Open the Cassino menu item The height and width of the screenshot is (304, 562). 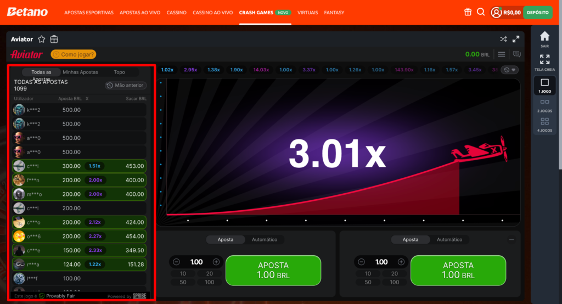tap(176, 13)
